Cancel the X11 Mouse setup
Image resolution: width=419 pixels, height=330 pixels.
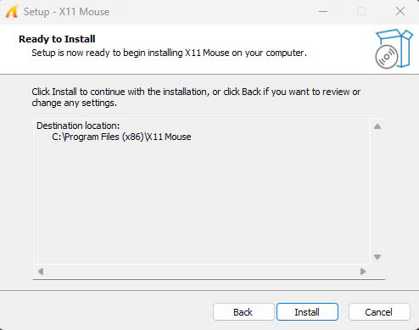click(x=379, y=312)
